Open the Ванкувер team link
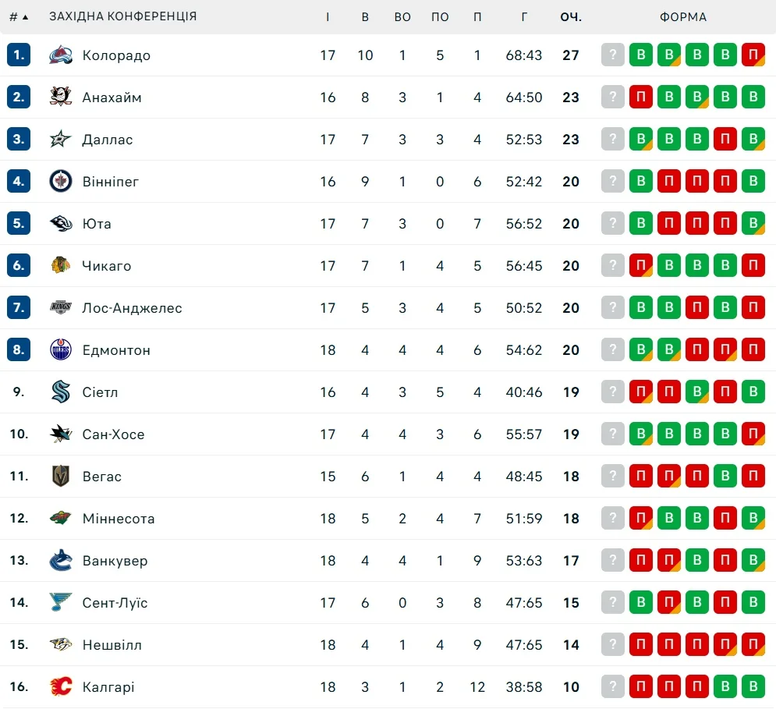This screenshot has height=709, width=776. pyautogui.click(x=115, y=561)
